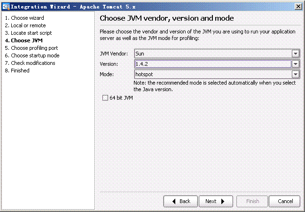
Task: Select step 8. Finished
Action: coord(17,71)
